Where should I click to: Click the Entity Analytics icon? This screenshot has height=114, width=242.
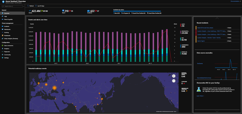pyautogui.click(x=3, y=38)
